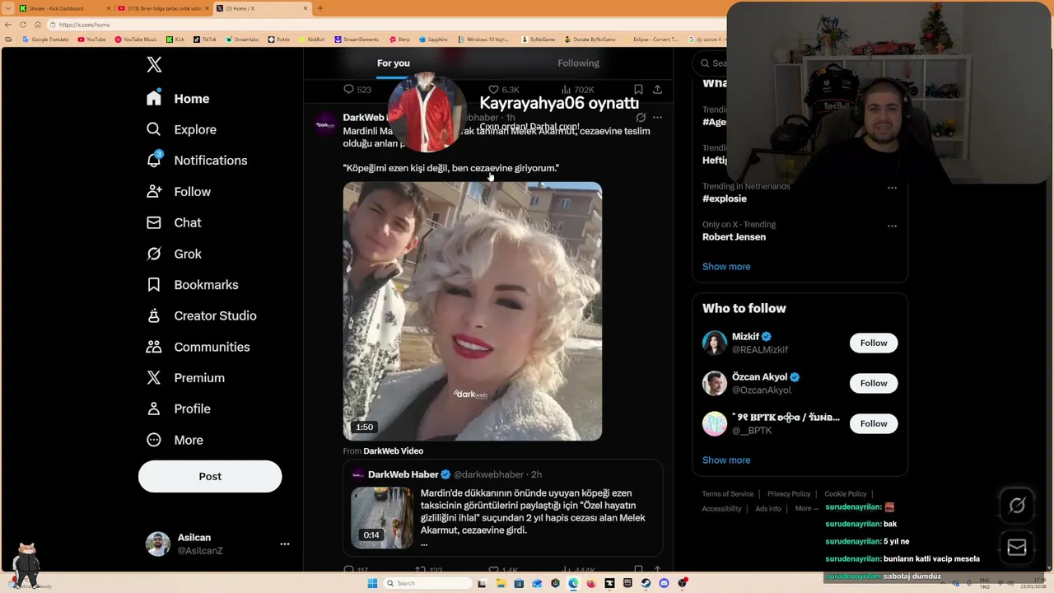Open the Google Translate bookmark
The width and height of the screenshot is (1054, 593).
click(47, 40)
